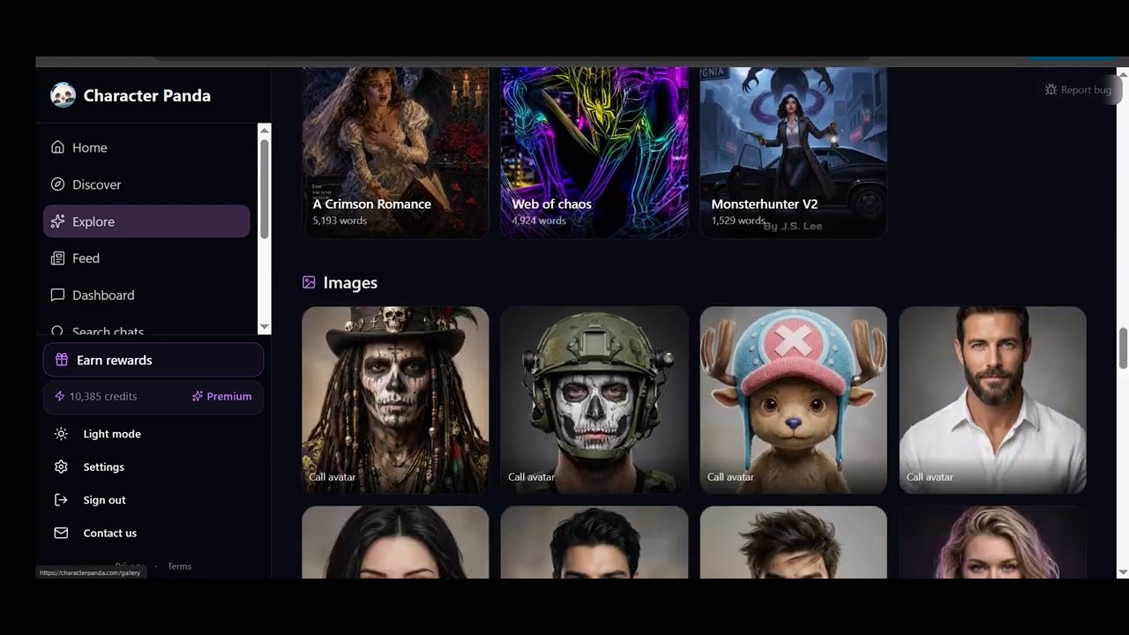This screenshot has width=1129, height=635.
Task: Open the Premium upgrade link
Action: (x=222, y=397)
